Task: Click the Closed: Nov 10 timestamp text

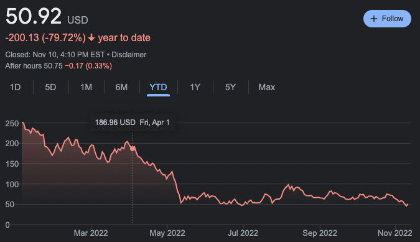Action: coord(55,55)
